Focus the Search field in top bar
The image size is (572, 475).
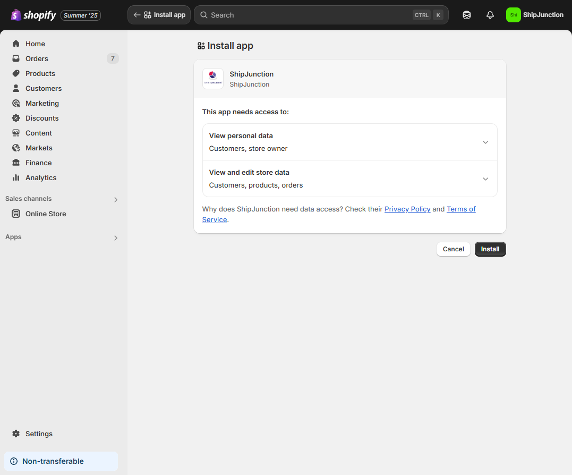click(x=321, y=15)
